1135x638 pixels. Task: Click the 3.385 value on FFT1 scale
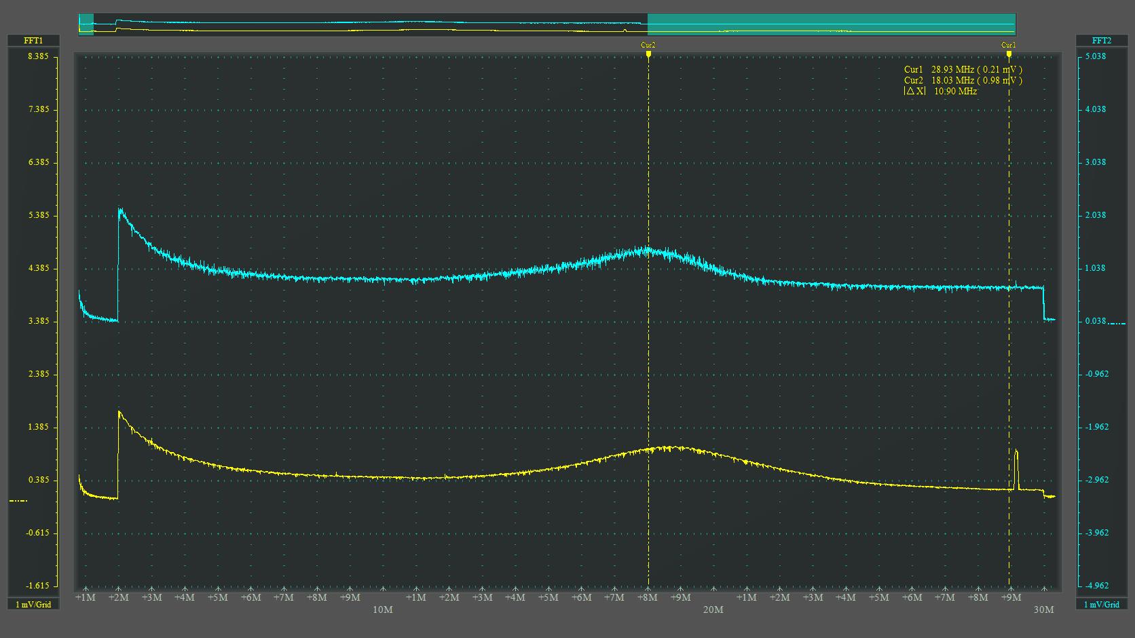pyautogui.click(x=38, y=321)
